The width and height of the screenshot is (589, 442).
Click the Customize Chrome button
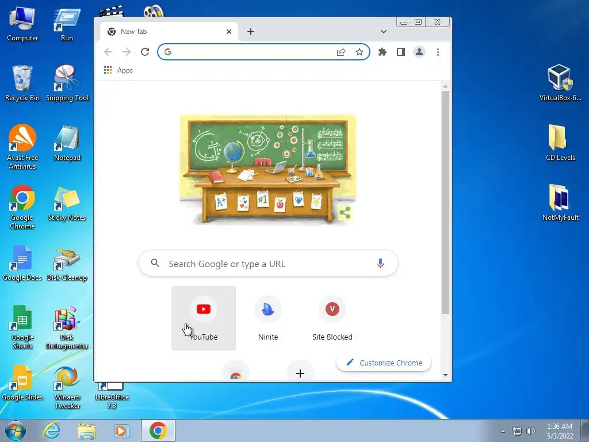click(x=384, y=363)
